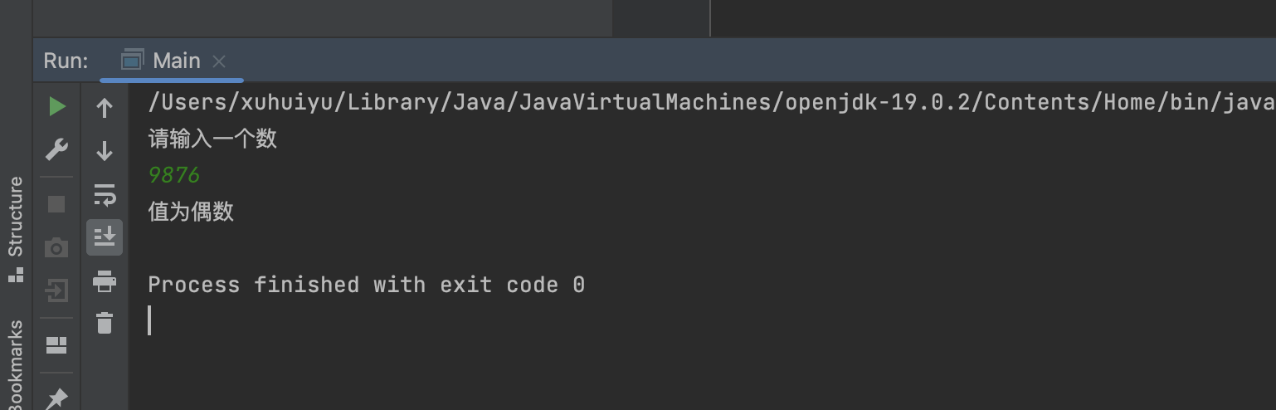Viewport: 1276px width, 410px height.
Task: Click the restore layout icon
Action: [x=56, y=344]
